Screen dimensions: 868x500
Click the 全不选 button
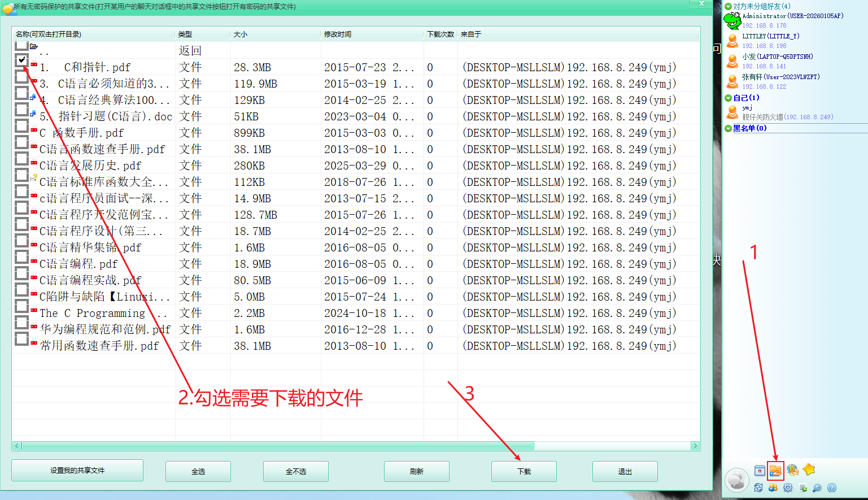point(296,471)
